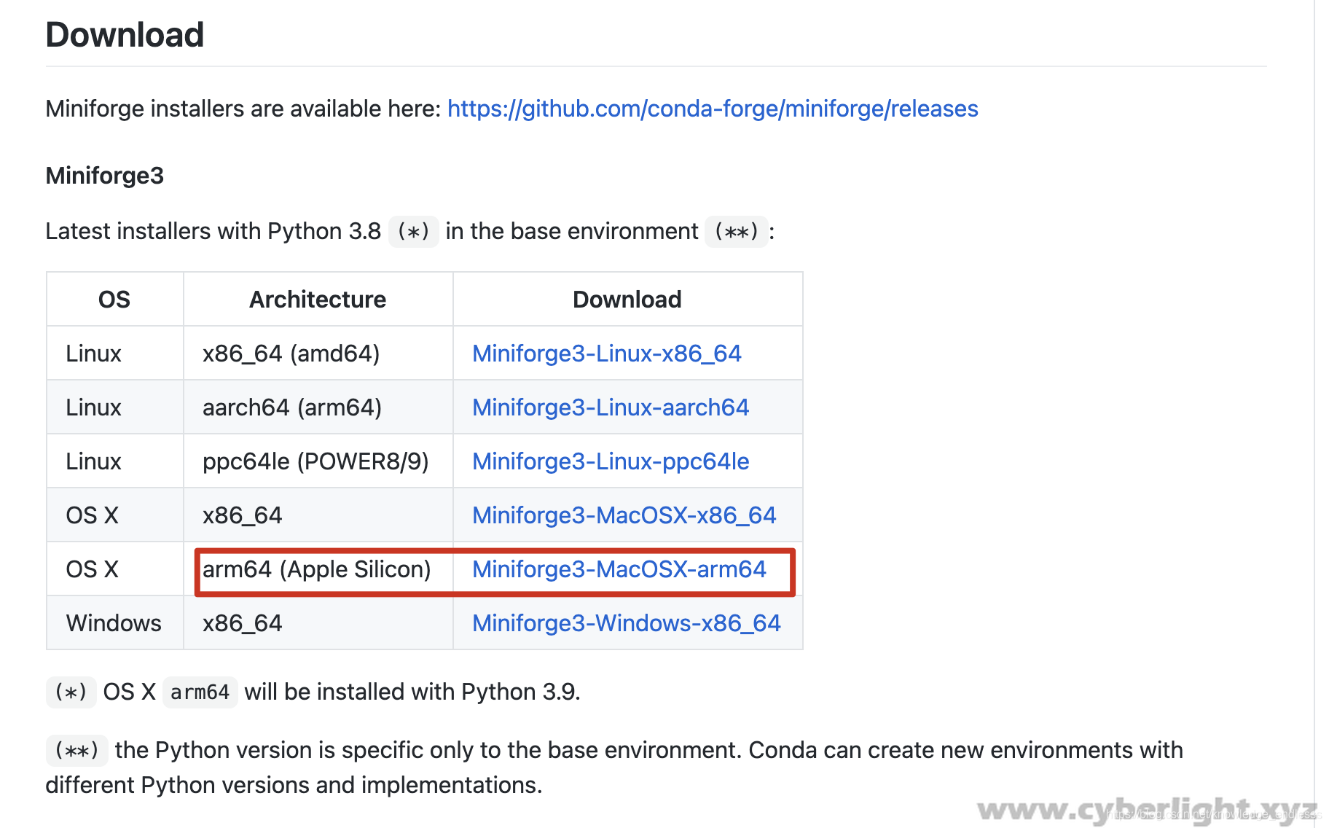Click the Download page heading
This screenshot has width=1329, height=828.
click(125, 34)
